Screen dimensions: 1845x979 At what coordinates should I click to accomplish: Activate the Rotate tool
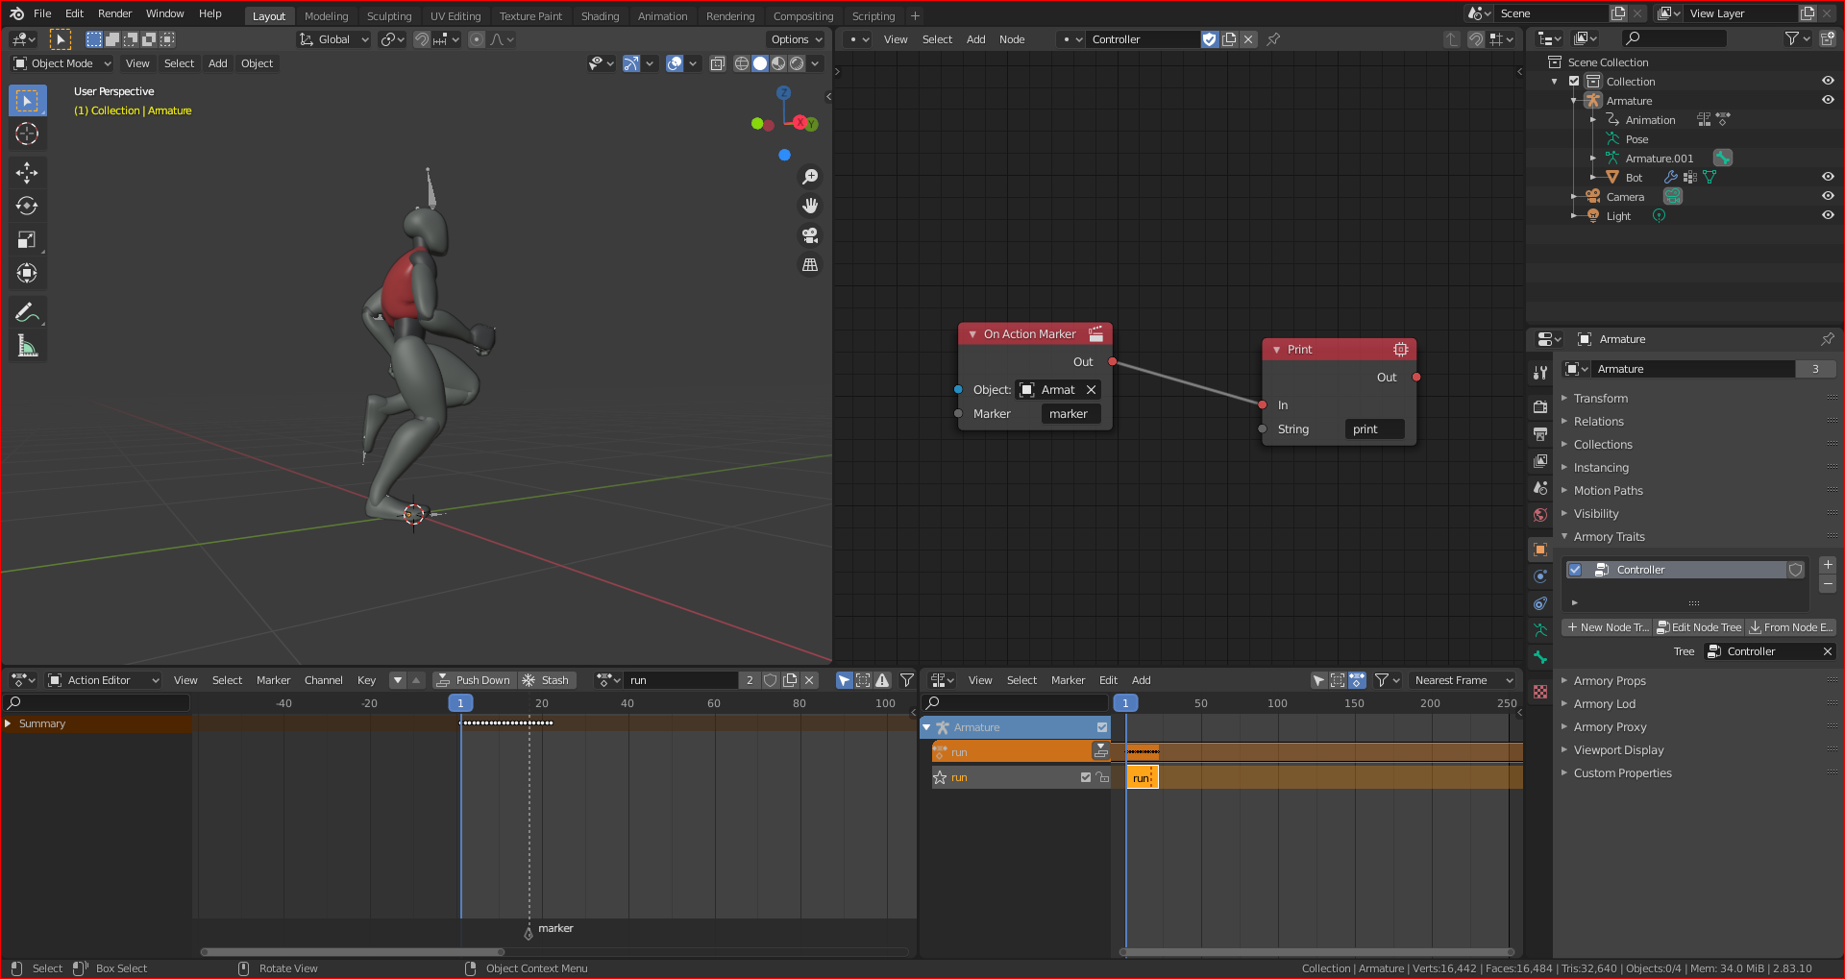(27, 206)
